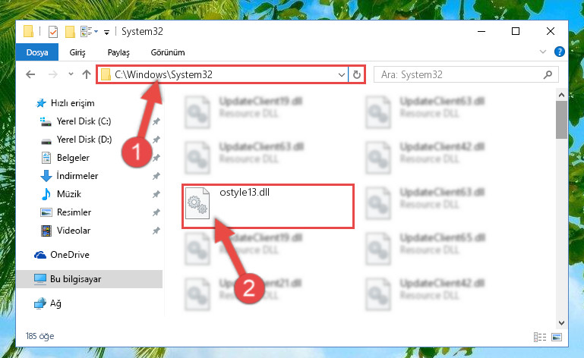Switch to the Görünüm tab

[168, 52]
